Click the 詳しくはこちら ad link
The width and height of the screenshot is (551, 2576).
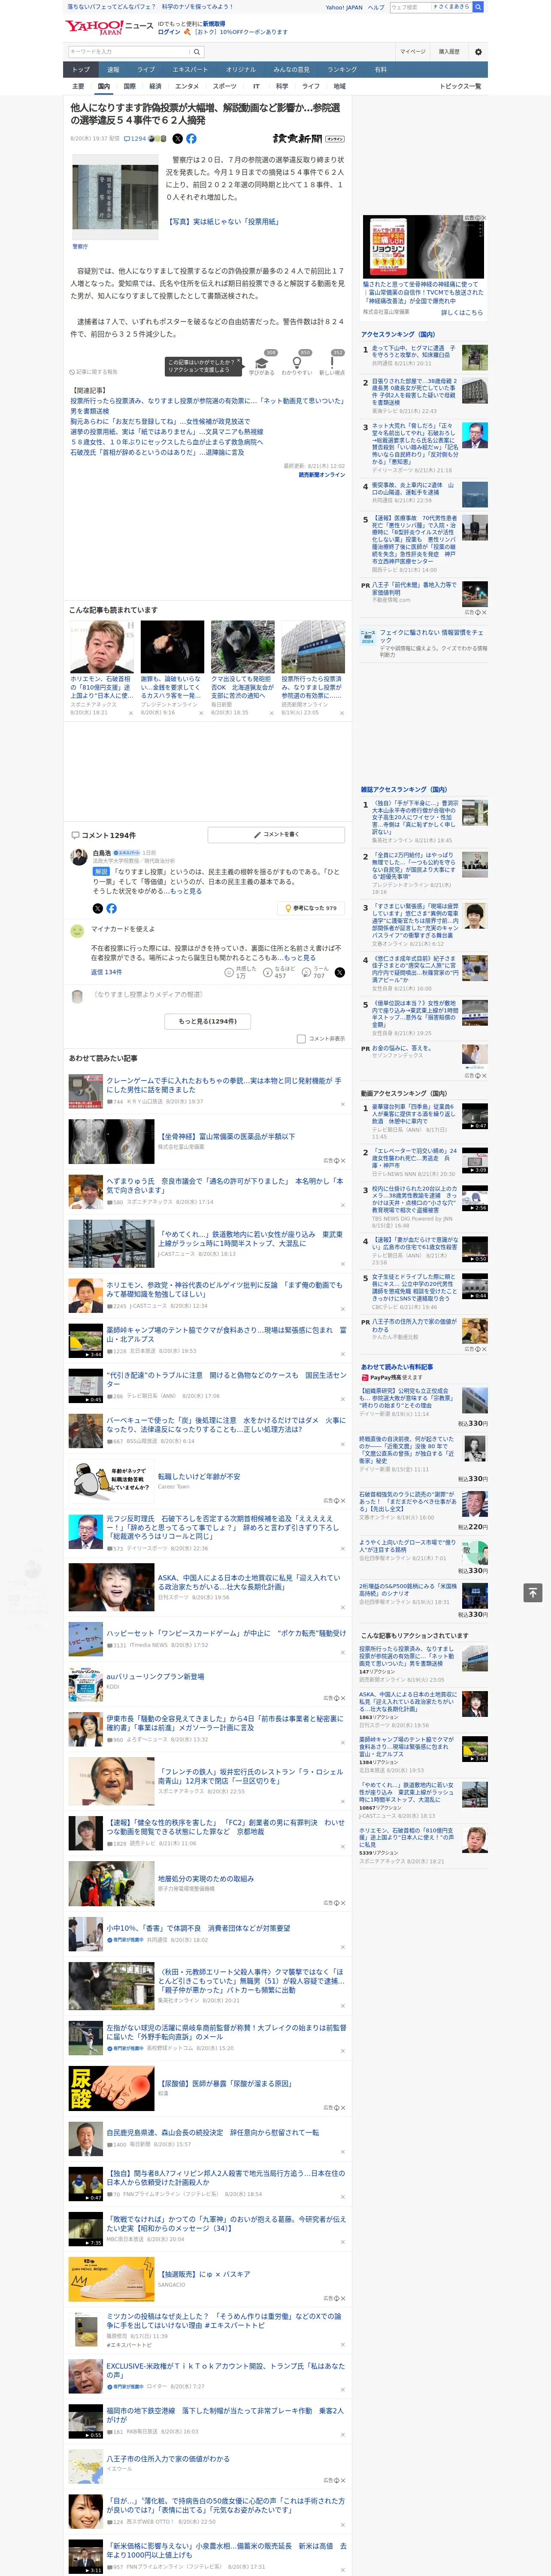pos(462,312)
